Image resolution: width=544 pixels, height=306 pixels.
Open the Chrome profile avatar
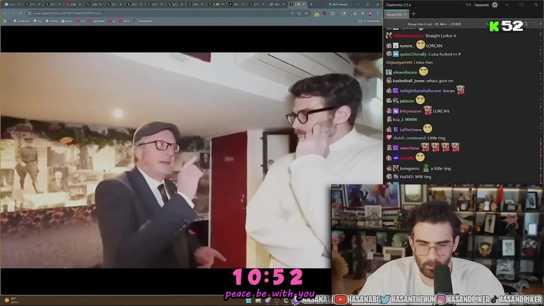click(370, 14)
